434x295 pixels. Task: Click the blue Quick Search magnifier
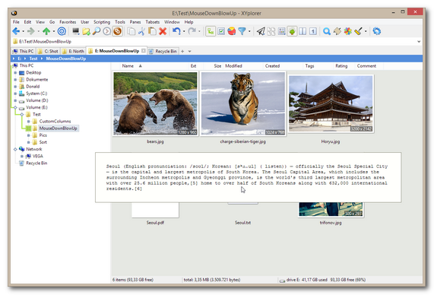coord(327,31)
